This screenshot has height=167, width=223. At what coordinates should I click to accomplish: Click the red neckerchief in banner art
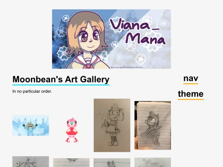(88, 65)
